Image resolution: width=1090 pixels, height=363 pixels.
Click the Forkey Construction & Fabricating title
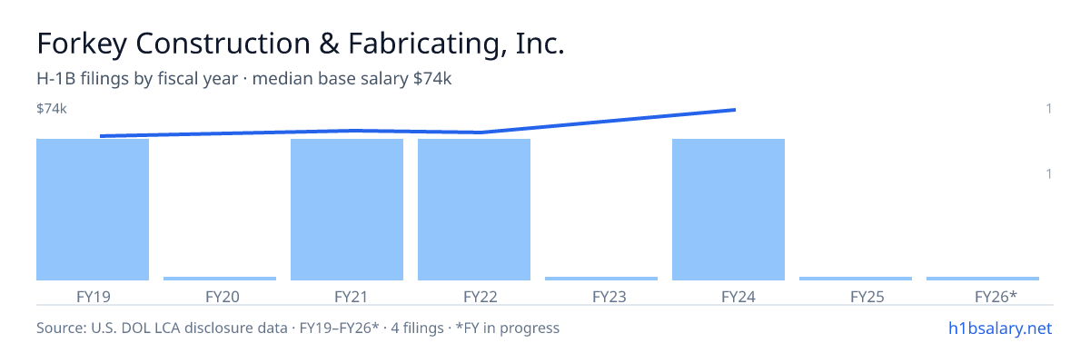tap(301, 44)
